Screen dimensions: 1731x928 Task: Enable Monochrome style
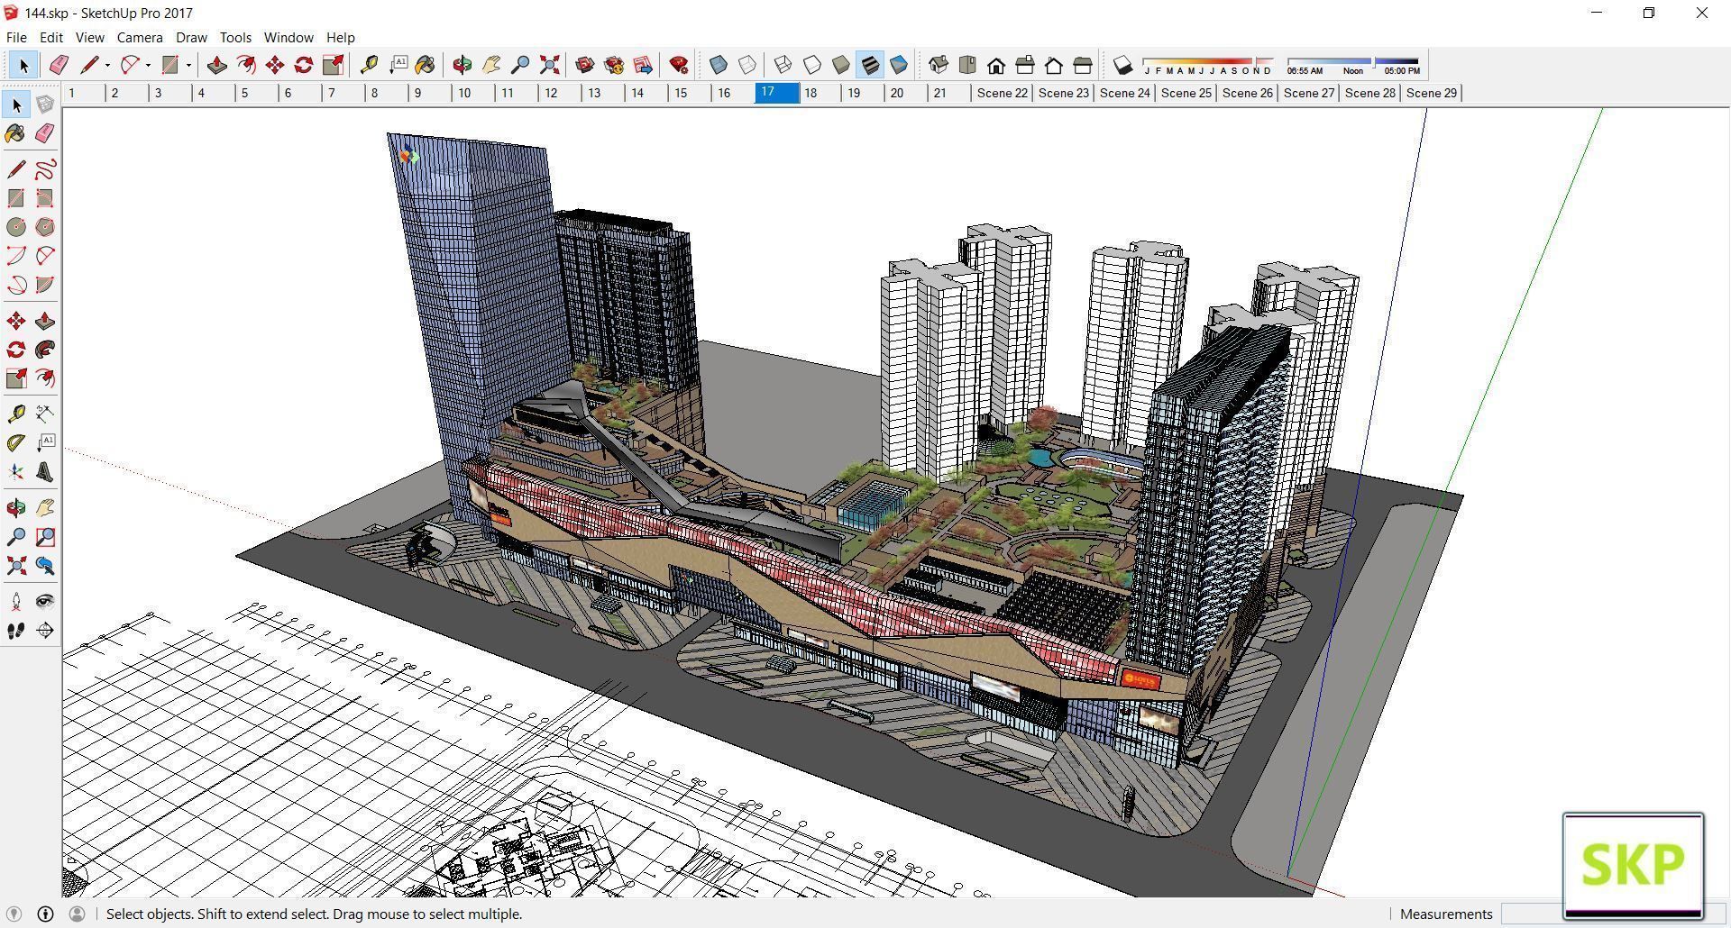(899, 65)
